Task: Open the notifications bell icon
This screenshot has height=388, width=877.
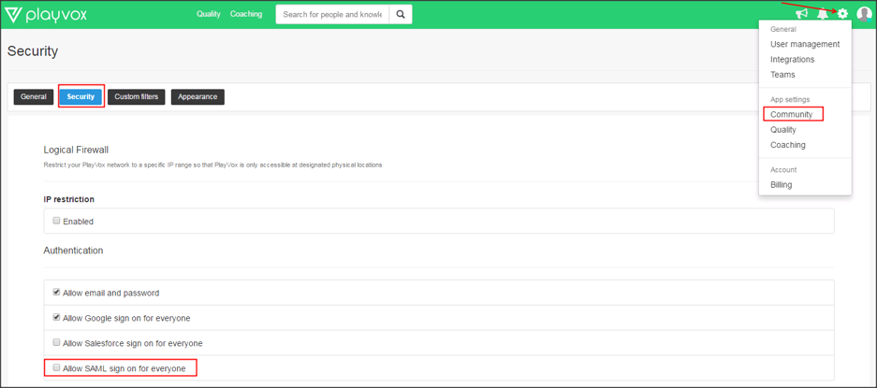Action: tap(823, 14)
